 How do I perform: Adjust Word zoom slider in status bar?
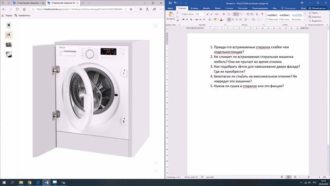pos(309,177)
